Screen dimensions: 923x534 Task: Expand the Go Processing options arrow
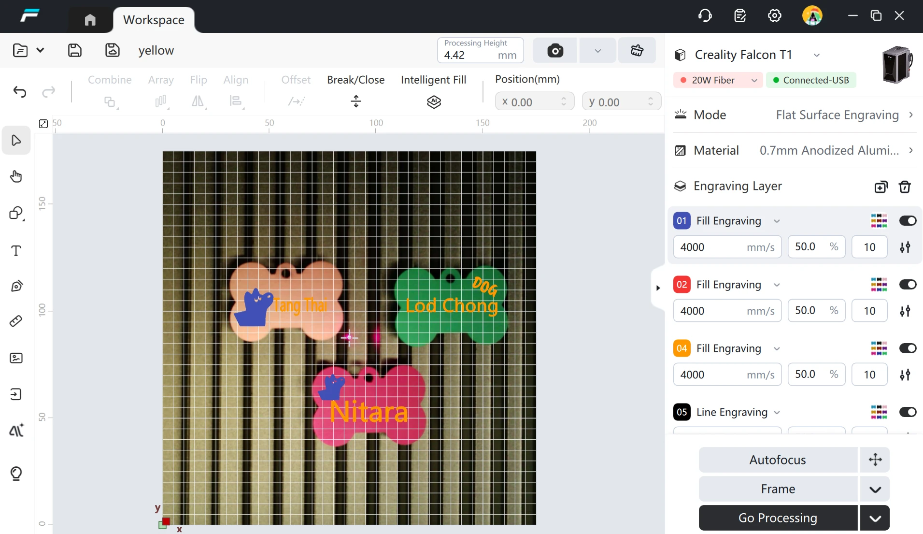pyautogui.click(x=875, y=518)
